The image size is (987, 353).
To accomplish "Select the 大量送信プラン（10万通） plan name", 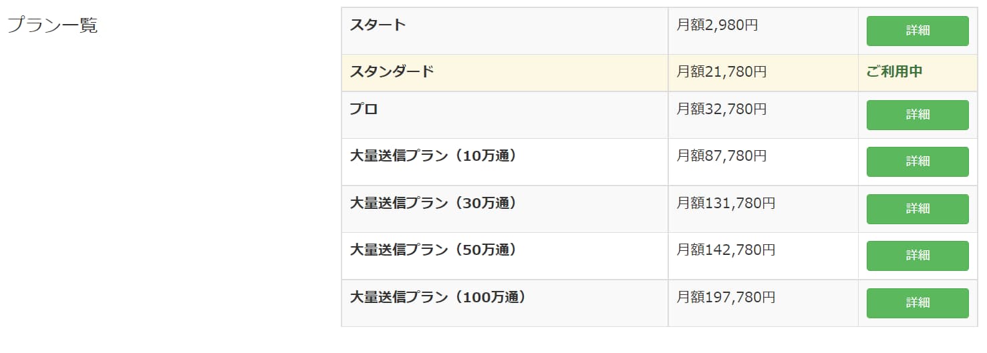I will (433, 155).
